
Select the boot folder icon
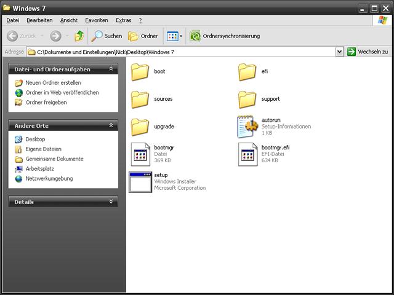pos(140,72)
